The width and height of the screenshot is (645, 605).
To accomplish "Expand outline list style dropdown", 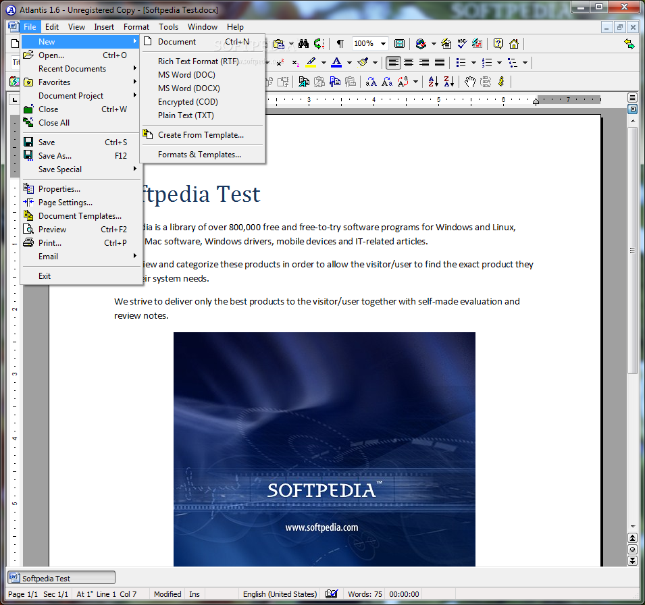I will 525,63.
